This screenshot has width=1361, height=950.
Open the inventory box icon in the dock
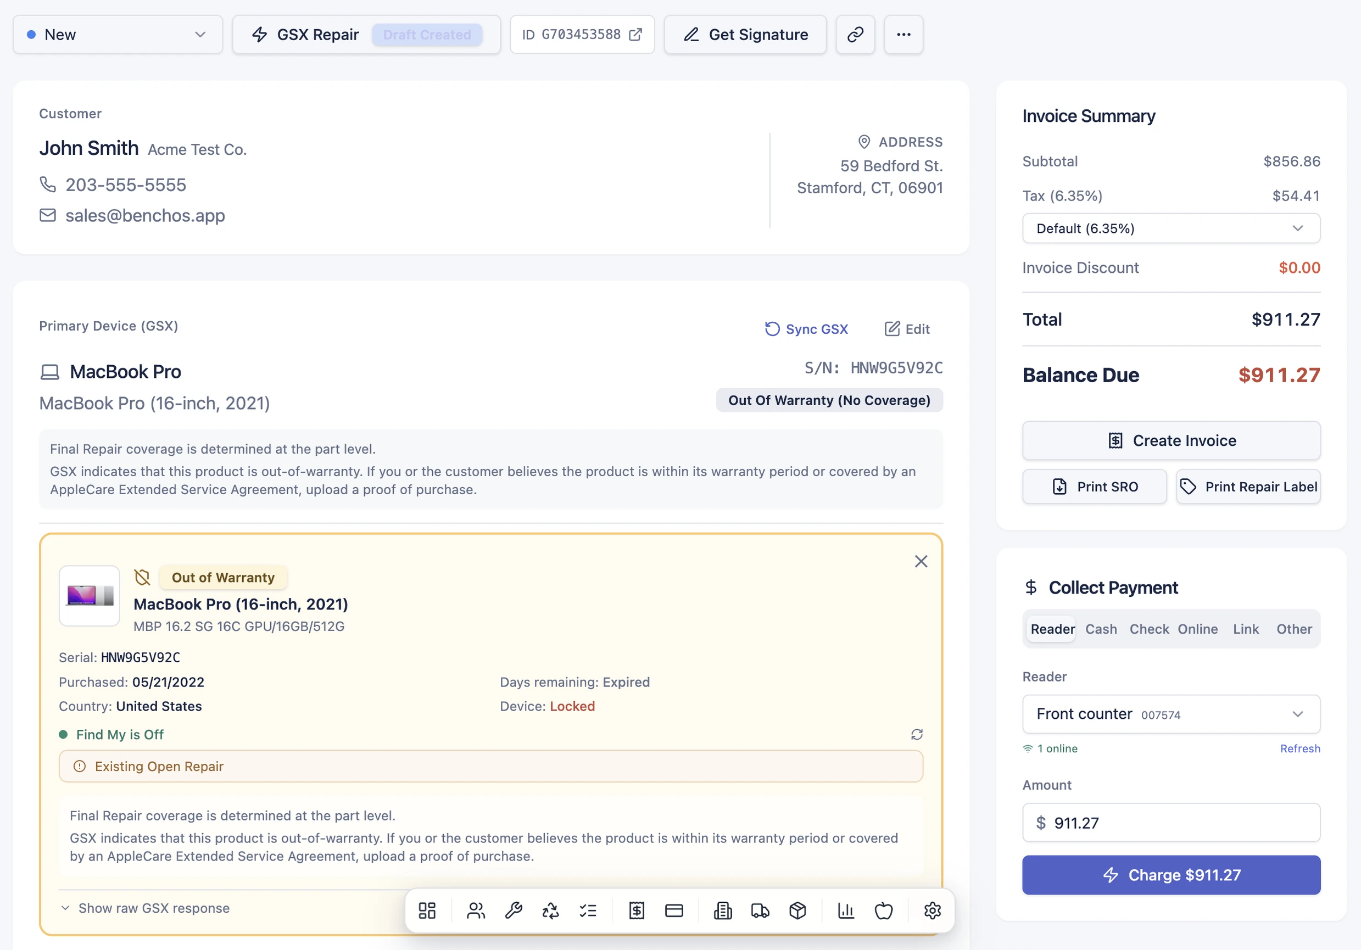point(797,910)
